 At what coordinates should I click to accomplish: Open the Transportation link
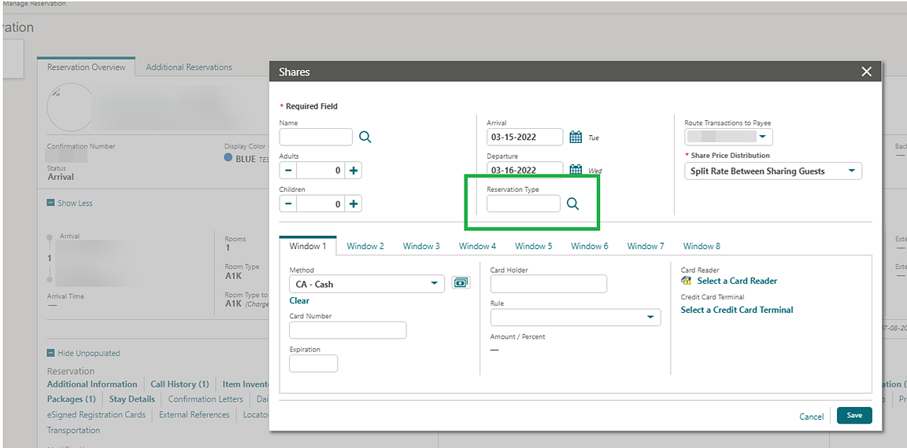click(73, 430)
